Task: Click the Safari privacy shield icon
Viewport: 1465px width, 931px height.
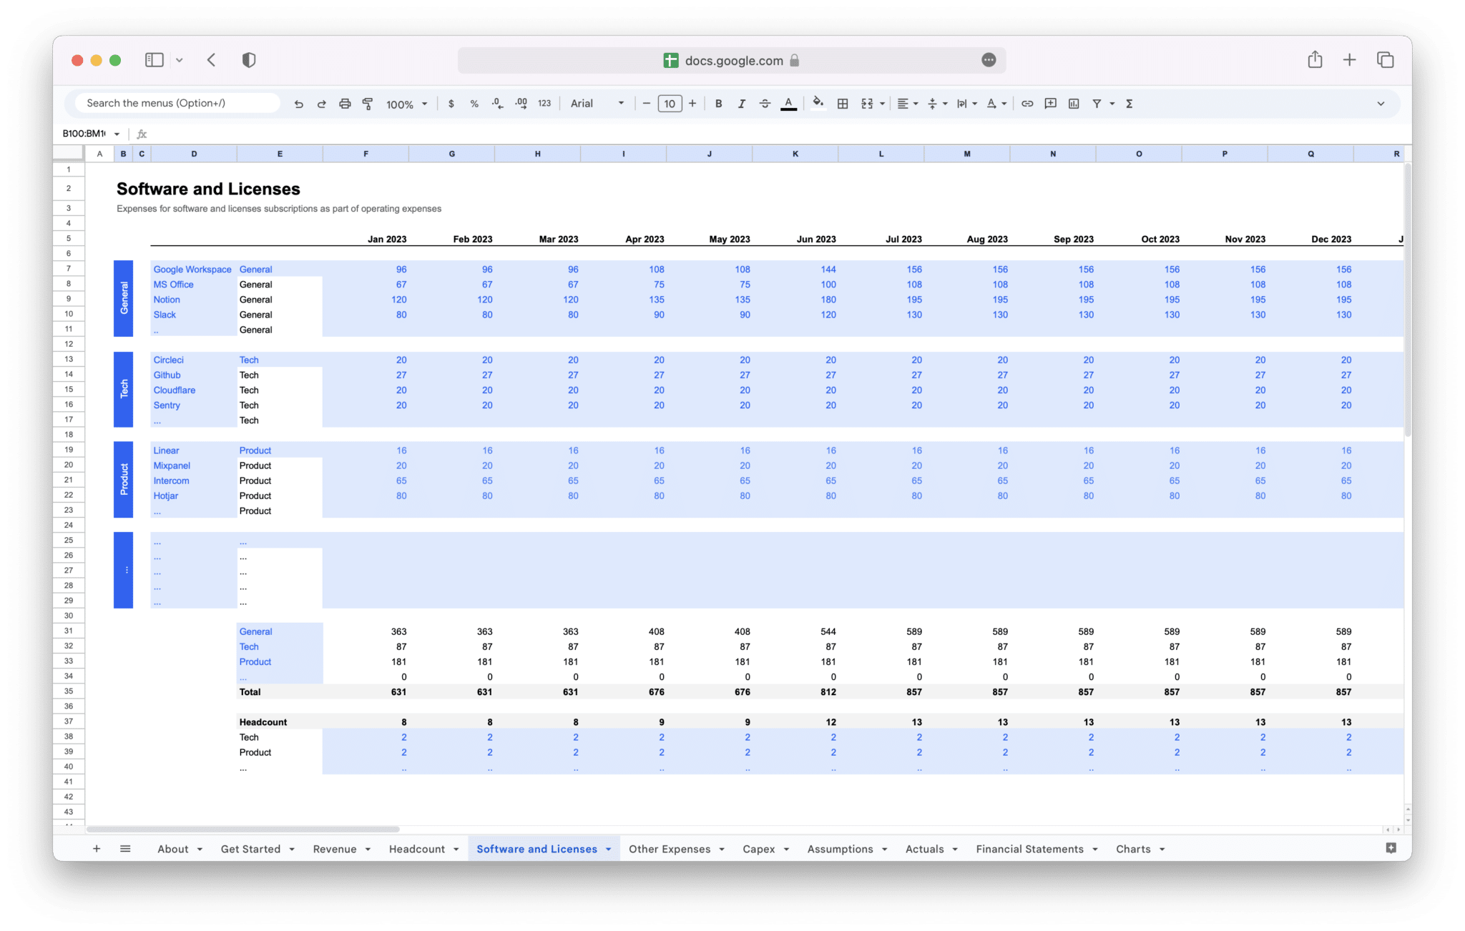Action: click(x=249, y=60)
